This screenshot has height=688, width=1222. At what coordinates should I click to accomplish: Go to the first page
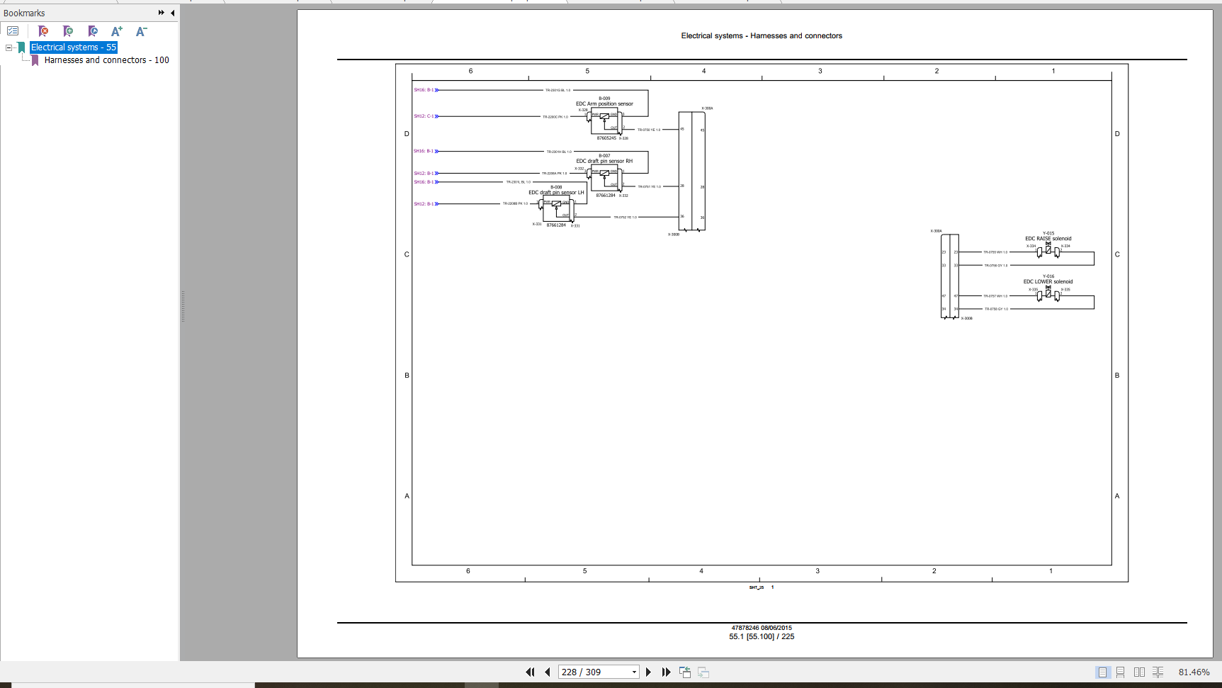[x=530, y=672]
